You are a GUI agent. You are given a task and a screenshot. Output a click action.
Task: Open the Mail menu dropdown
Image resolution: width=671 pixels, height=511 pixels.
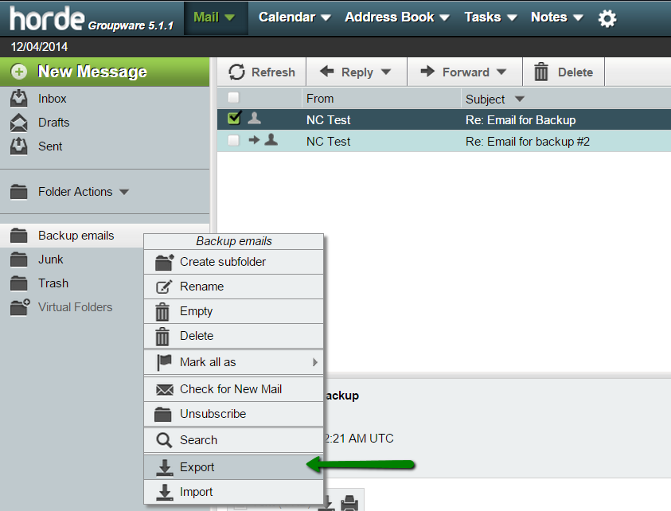[x=229, y=16]
